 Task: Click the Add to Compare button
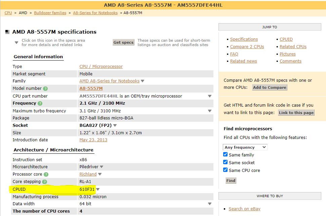click(x=270, y=87)
